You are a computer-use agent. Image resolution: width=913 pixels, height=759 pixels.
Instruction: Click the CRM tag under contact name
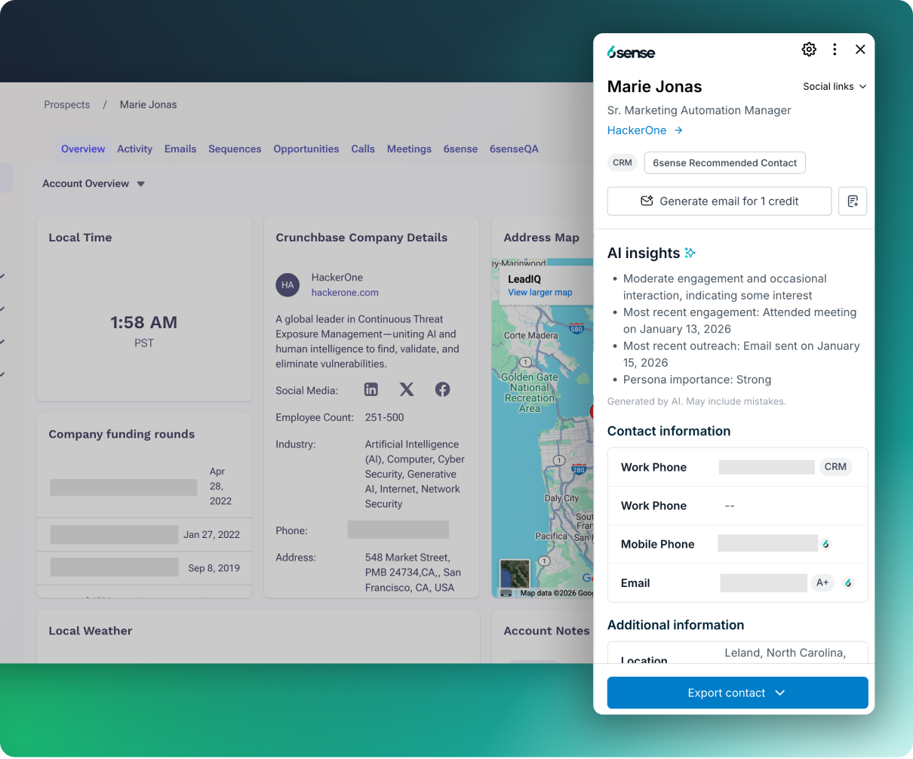click(622, 162)
